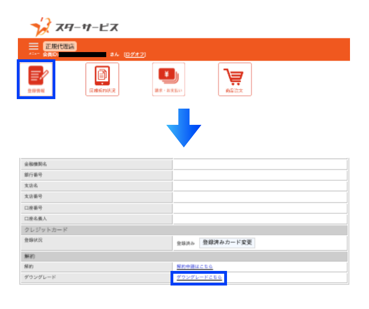Select the 口座番号 row label
Image resolution: width=369 pixels, height=309 pixels.
(x=34, y=208)
